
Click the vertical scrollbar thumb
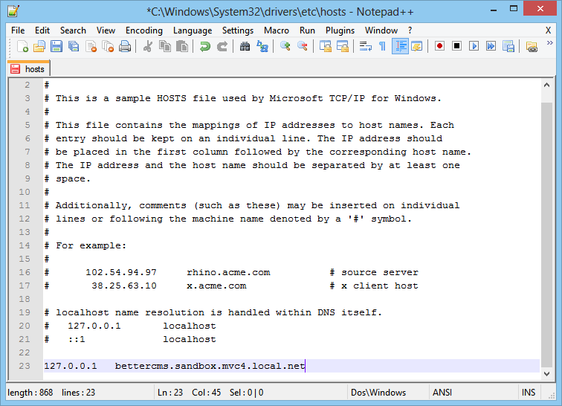coord(546,234)
